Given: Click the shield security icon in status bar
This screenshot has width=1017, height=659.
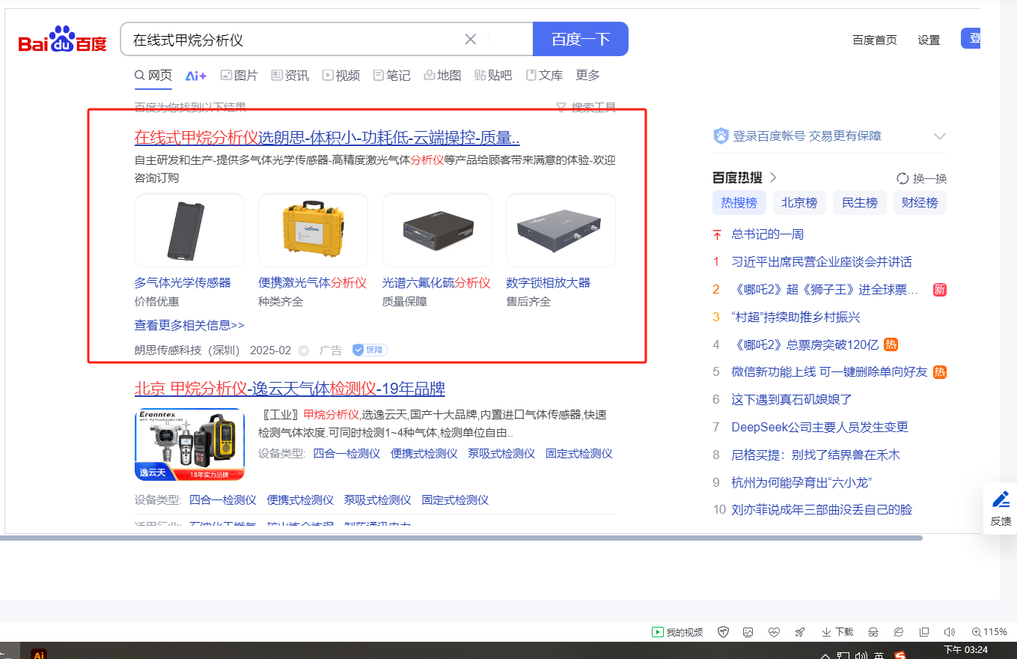Looking at the screenshot, I should pyautogui.click(x=724, y=632).
